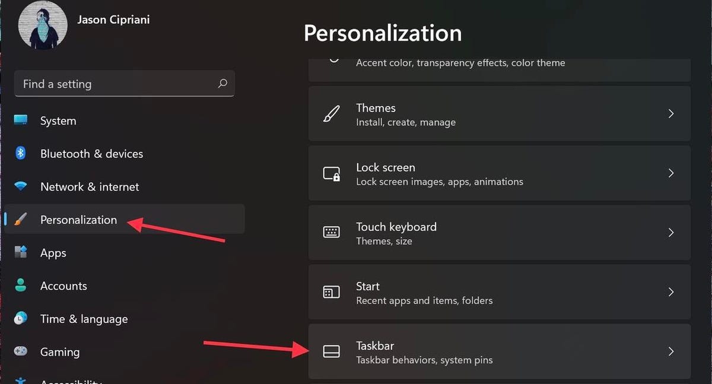Select Personalization in the sidebar

[x=125, y=220]
